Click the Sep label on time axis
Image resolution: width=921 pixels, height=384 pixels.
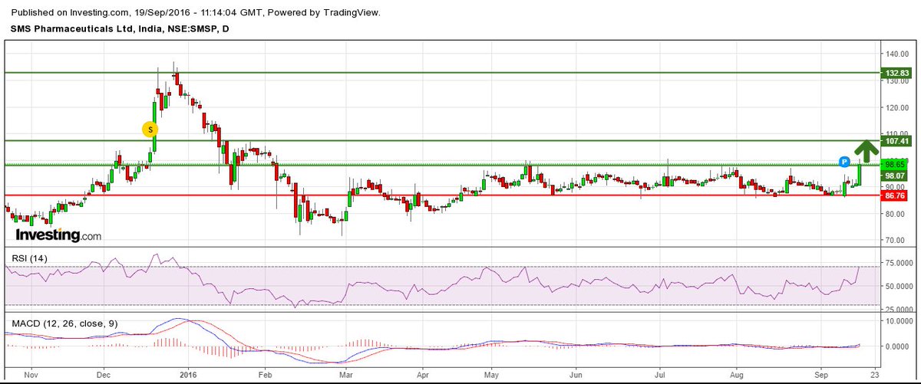click(820, 376)
